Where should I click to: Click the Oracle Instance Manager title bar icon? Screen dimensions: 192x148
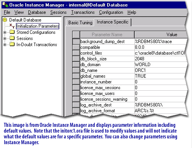[x=5, y=5]
